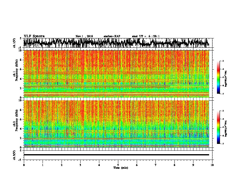Click time axis tick label "9"

coord(193,165)
